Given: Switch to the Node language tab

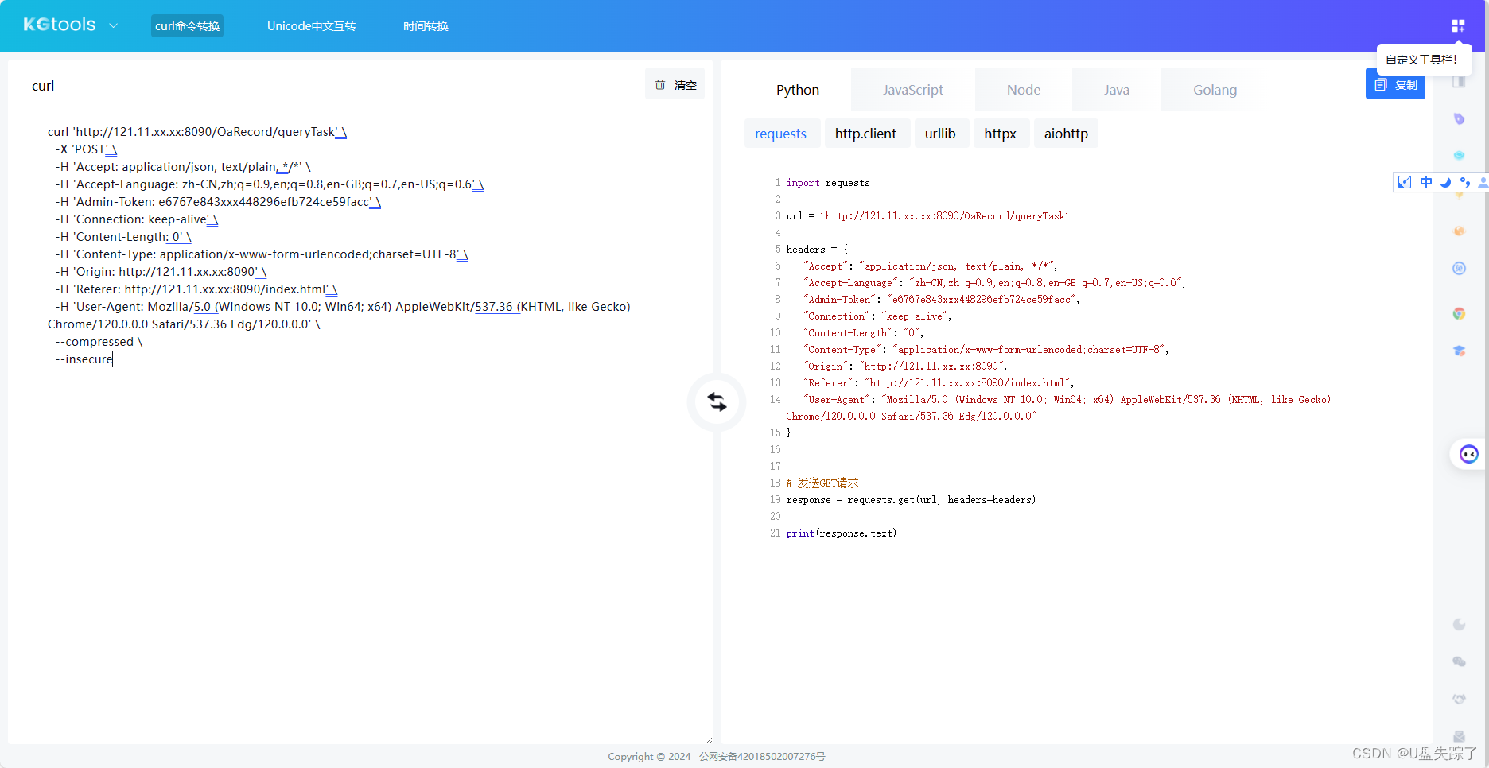Looking at the screenshot, I should point(1024,90).
